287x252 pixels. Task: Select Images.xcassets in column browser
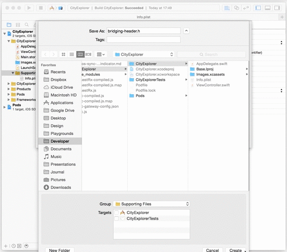pos(219,74)
